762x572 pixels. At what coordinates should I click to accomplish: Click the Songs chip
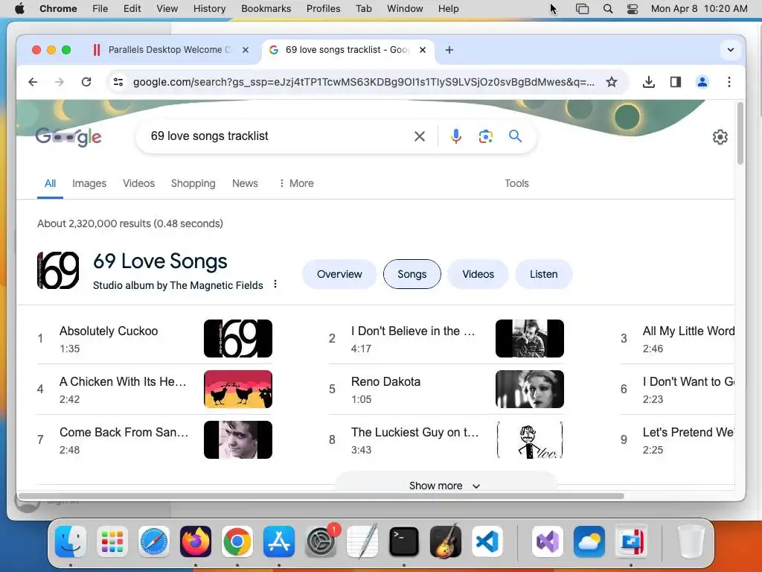(x=412, y=274)
